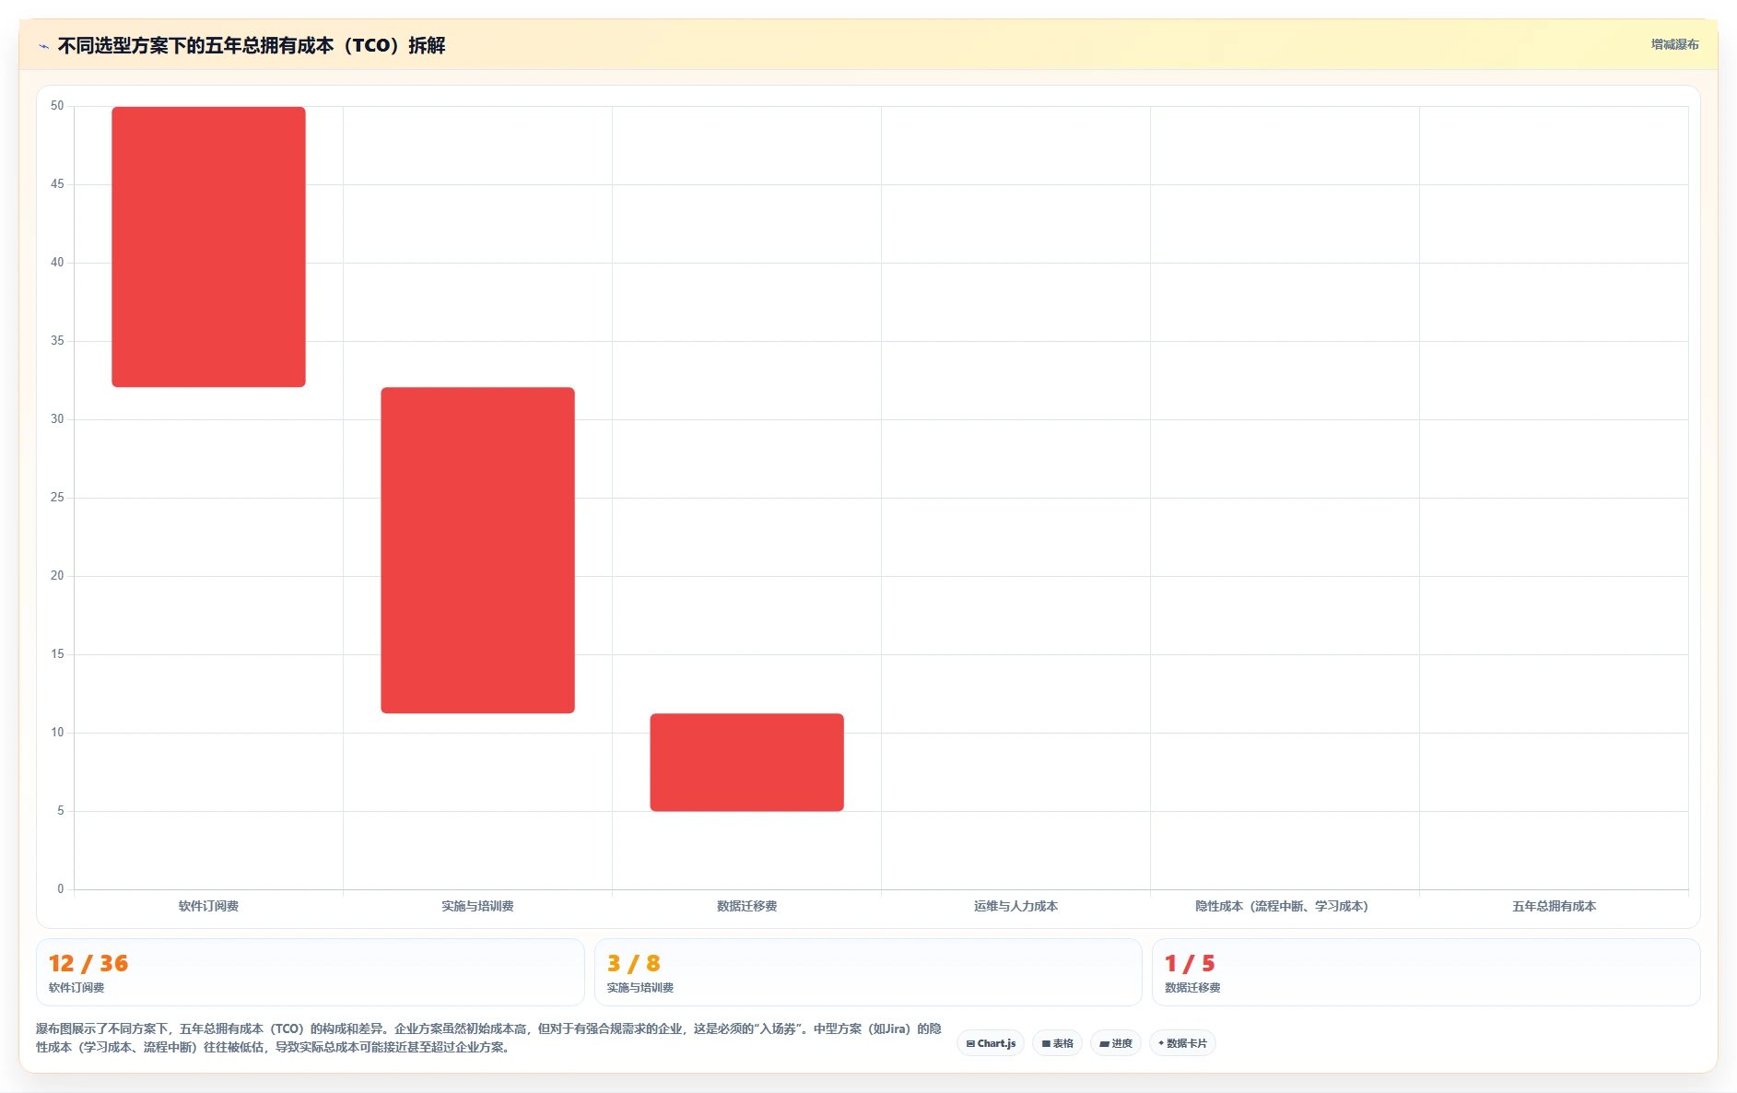Click the x-axis label 五年总拥有成本
1737x1093 pixels.
click(x=1554, y=906)
